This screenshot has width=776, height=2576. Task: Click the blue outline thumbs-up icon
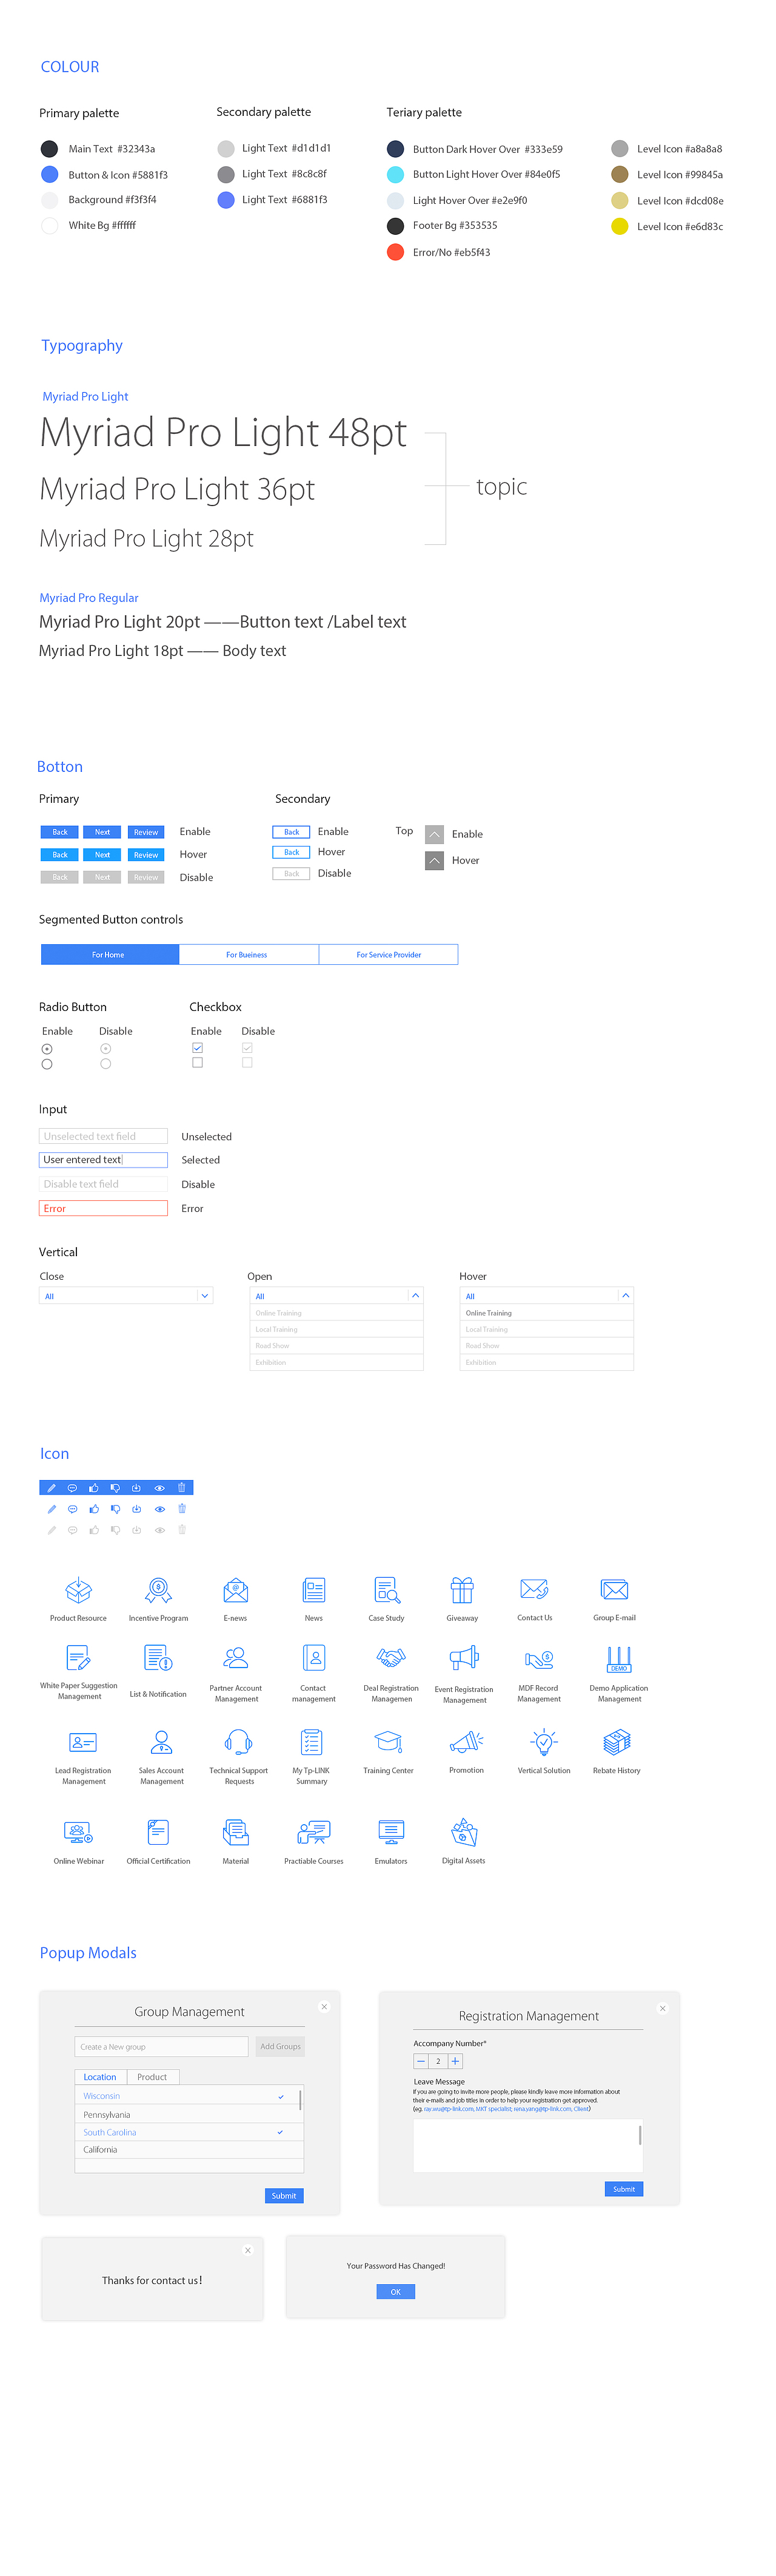click(x=94, y=1508)
